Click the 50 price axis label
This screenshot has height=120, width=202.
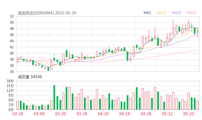click(x=12, y=23)
